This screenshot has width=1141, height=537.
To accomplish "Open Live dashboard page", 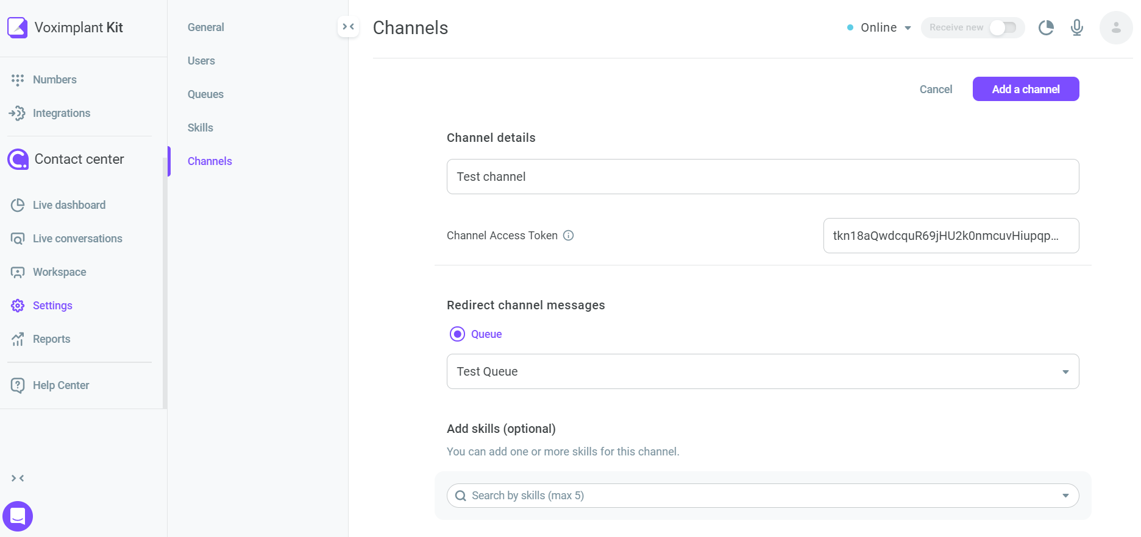I will (x=69, y=205).
